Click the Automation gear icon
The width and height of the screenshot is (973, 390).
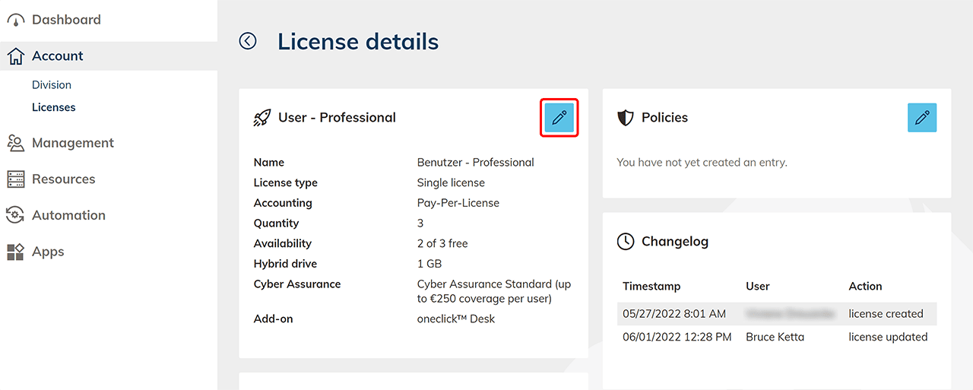(15, 216)
